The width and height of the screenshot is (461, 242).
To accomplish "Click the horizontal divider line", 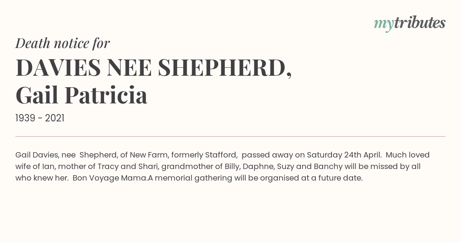I will point(230,136).
